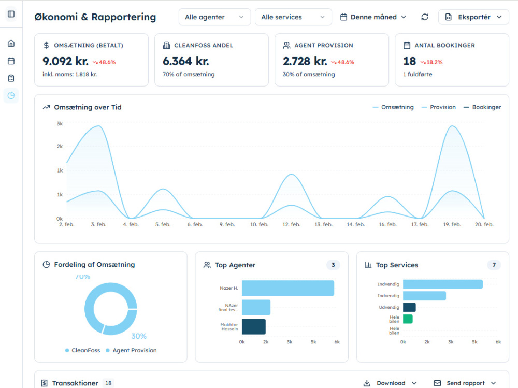Open the Alle agenter dropdown
The height and width of the screenshot is (388, 518).
215,17
